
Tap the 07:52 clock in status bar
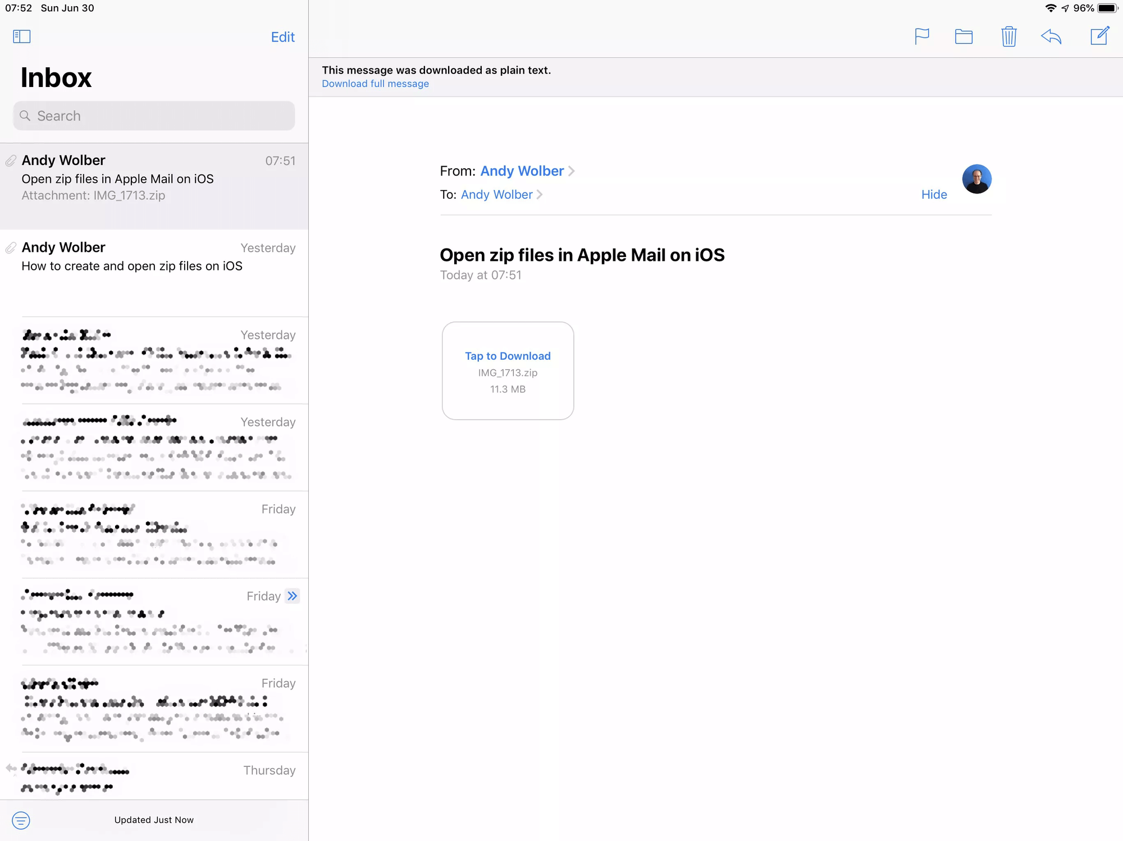tap(19, 8)
